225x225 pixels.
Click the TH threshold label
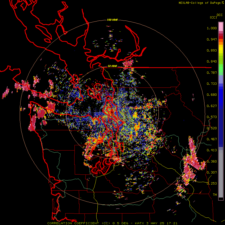coord(215,195)
